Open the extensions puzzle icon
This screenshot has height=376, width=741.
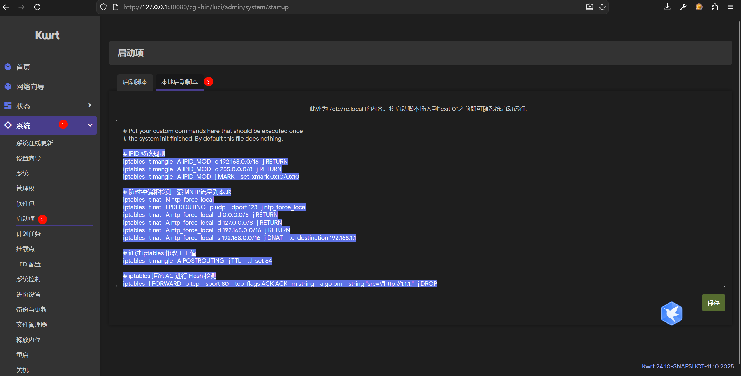click(715, 7)
